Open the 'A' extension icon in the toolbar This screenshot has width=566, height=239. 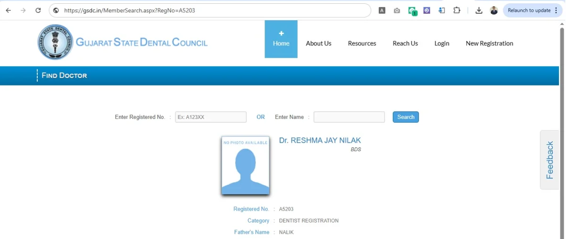382,10
